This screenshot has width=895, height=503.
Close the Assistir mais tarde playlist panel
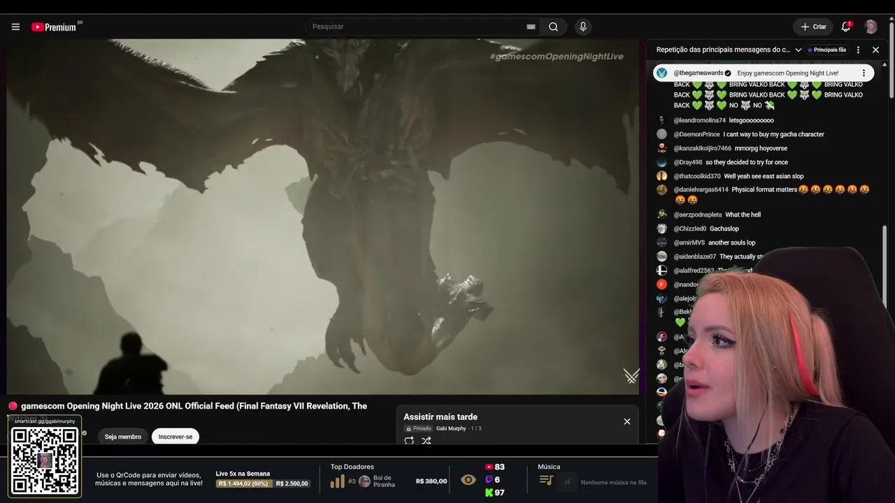coord(627,421)
